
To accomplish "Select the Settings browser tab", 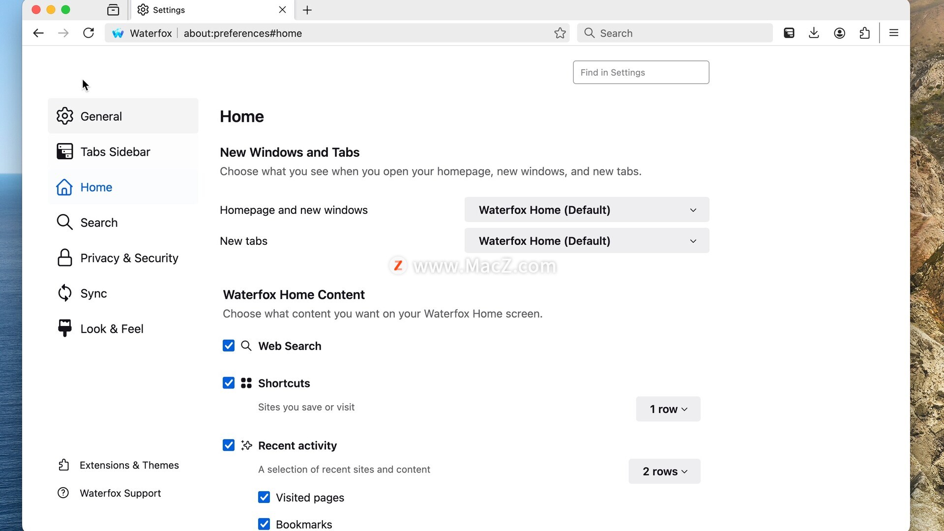I will tap(212, 10).
